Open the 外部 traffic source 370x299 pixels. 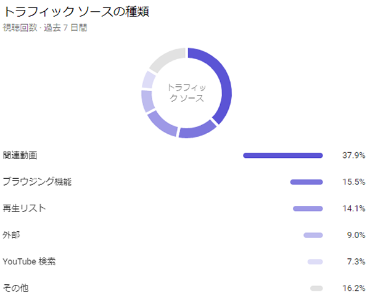click(x=11, y=235)
